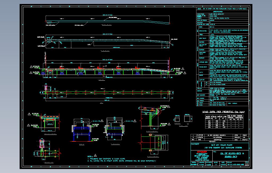
Task: Click the underlined 'KL662-BC3' title line
Action: point(231,157)
